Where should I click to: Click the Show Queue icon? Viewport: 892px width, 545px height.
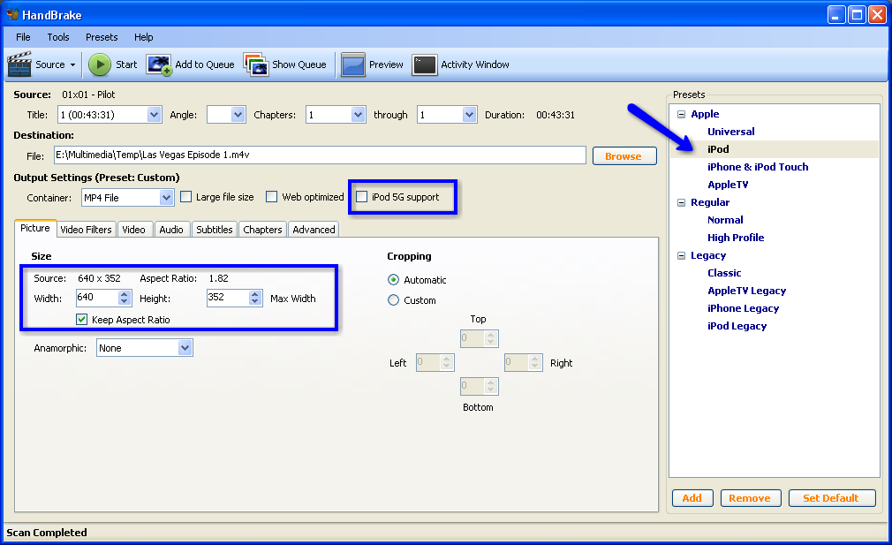[256, 64]
